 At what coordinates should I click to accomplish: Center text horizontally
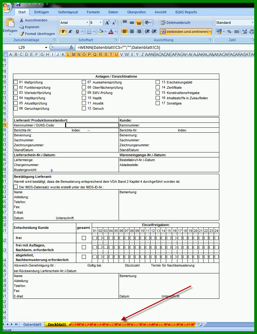132,32
